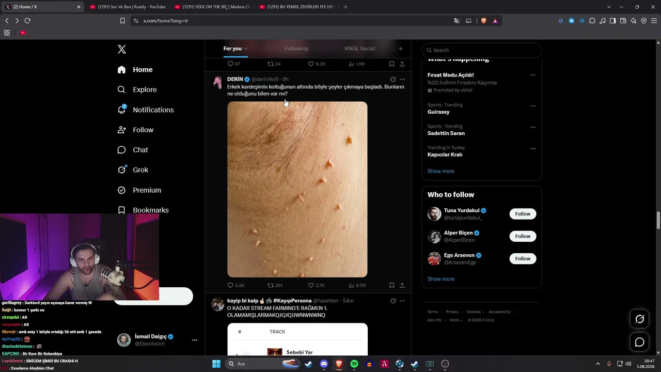
Task: Follow Alper Biçen
Action: point(523,236)
